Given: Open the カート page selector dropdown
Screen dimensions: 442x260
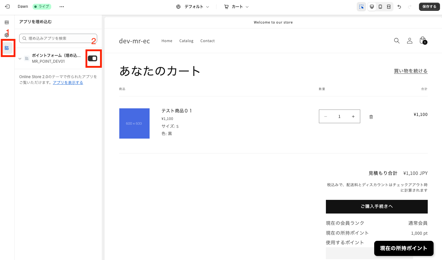Looking at the screenshot, I should click(x=236, y=7).
